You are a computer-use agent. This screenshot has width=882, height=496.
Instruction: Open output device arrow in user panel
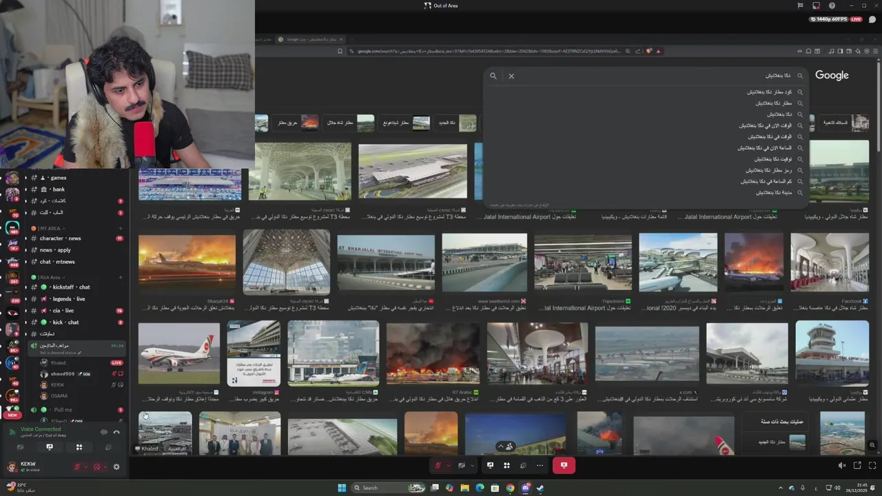[105, 466]
